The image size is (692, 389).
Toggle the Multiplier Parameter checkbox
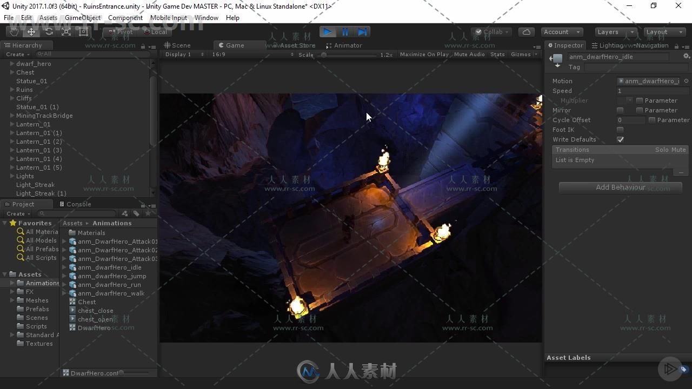pyautogui.click(x=640, y=100)
